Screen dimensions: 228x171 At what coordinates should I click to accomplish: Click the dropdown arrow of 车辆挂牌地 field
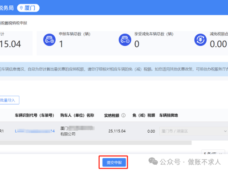225,131
